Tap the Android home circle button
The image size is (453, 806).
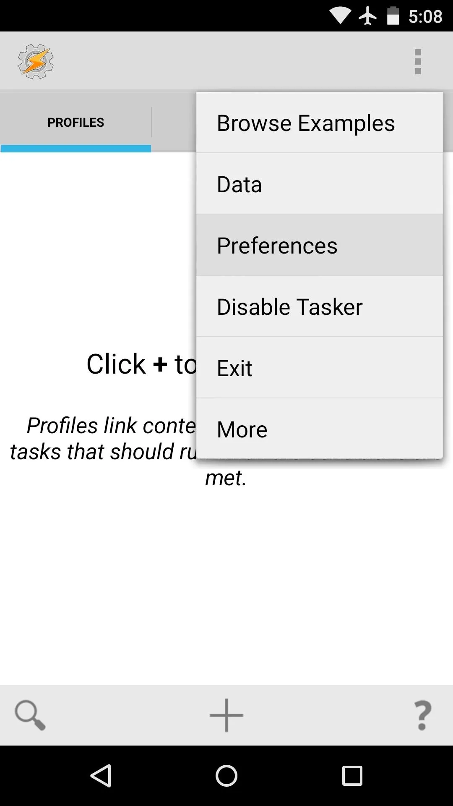tap(226, 775)
